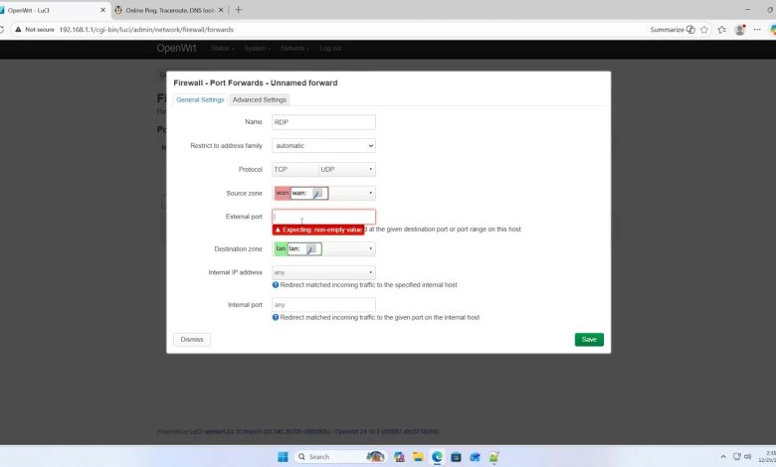
Task: Open the Outlook icon on the taskbar
Action: point(475,457)
